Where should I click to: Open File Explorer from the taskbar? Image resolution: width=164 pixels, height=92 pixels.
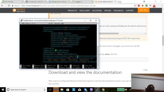coord(62,90)
